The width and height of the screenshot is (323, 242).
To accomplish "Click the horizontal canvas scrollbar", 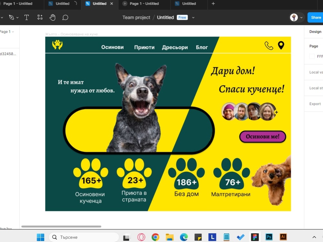I will click(61, 227).
